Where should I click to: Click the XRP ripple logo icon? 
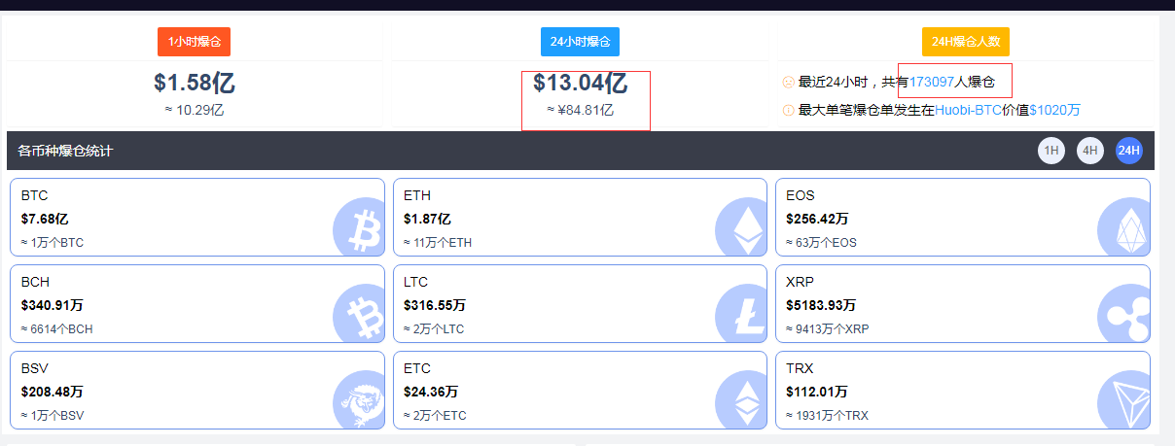coord(1123,316)
